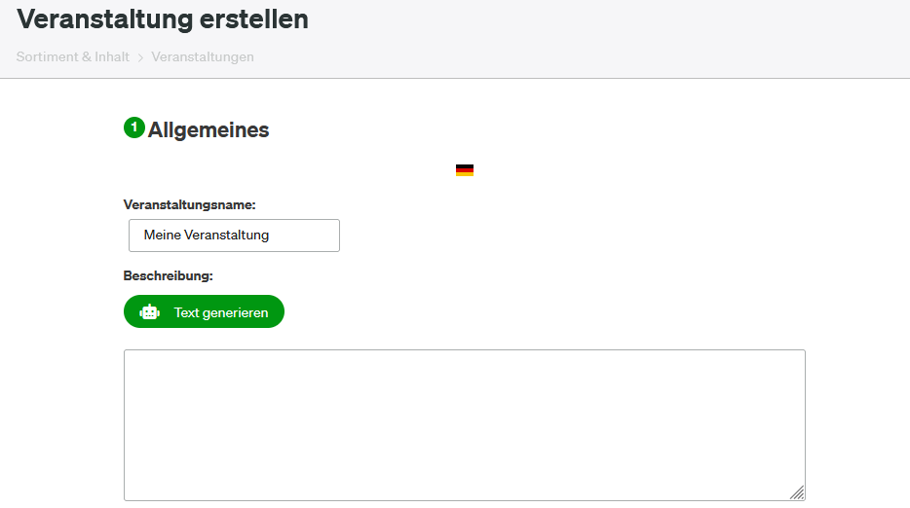Go to the Veranstaltungen breadcrumb link
This screenshot has height=508, width=910.
click(203, 56)
